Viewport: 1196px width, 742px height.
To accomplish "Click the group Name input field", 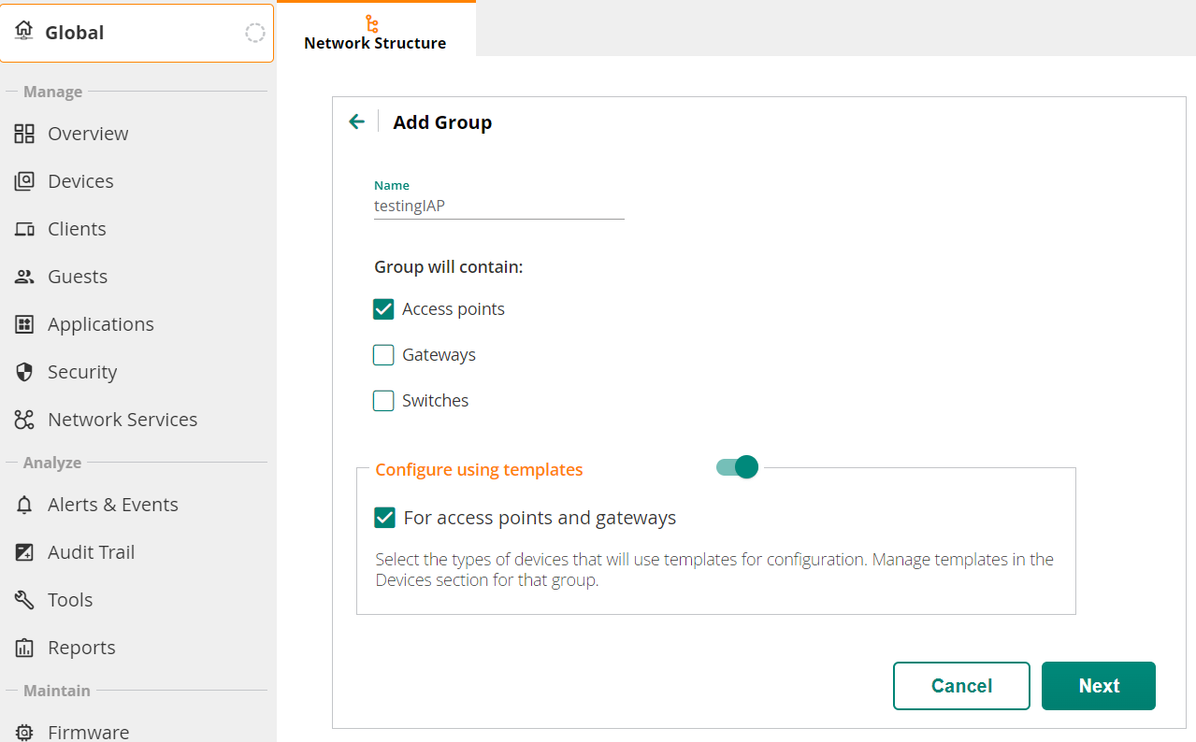I will click(498, 207).
